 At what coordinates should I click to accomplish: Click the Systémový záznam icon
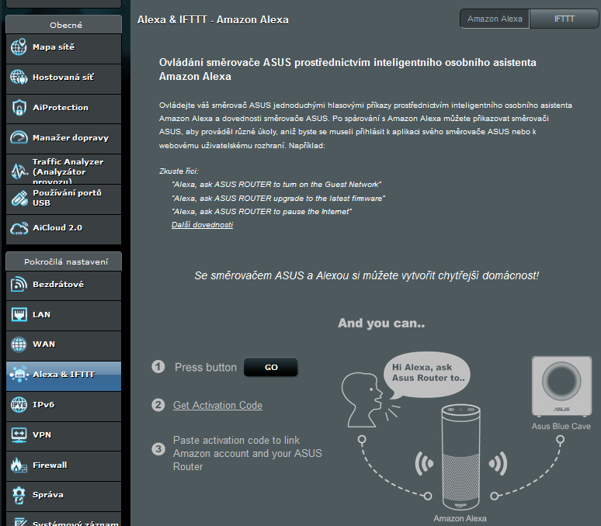(19, 521)
